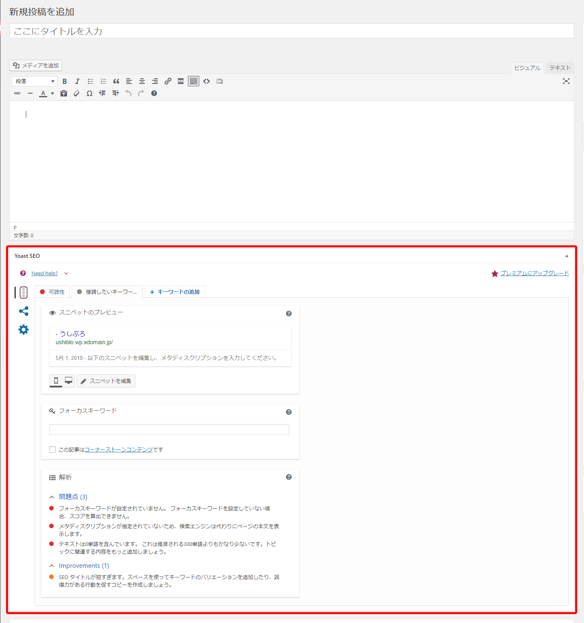Apply strikethrough formatting

17,93
